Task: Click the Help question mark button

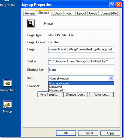Action: coord(112,5)
